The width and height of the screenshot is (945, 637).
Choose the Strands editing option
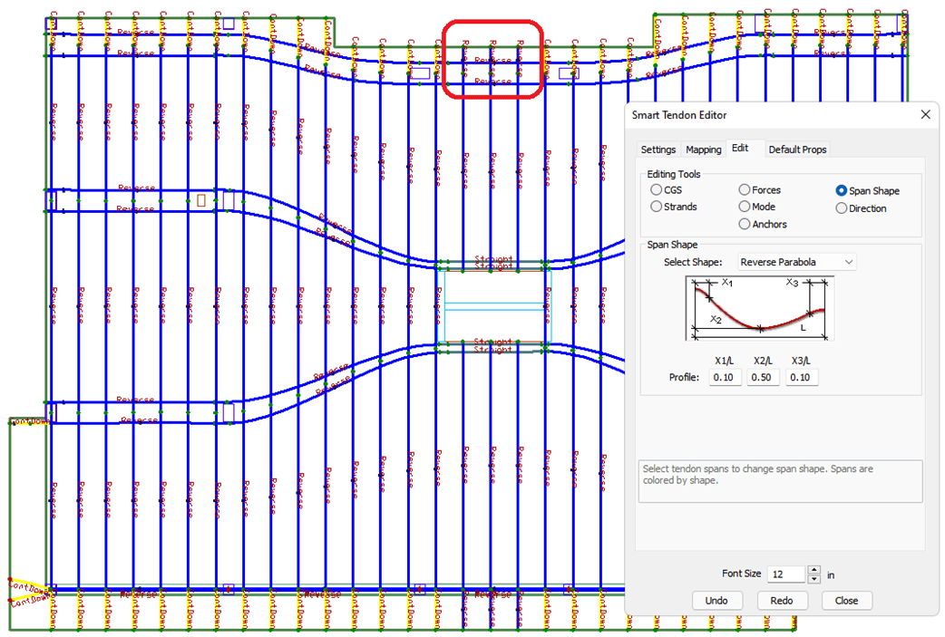click(657, 207)
